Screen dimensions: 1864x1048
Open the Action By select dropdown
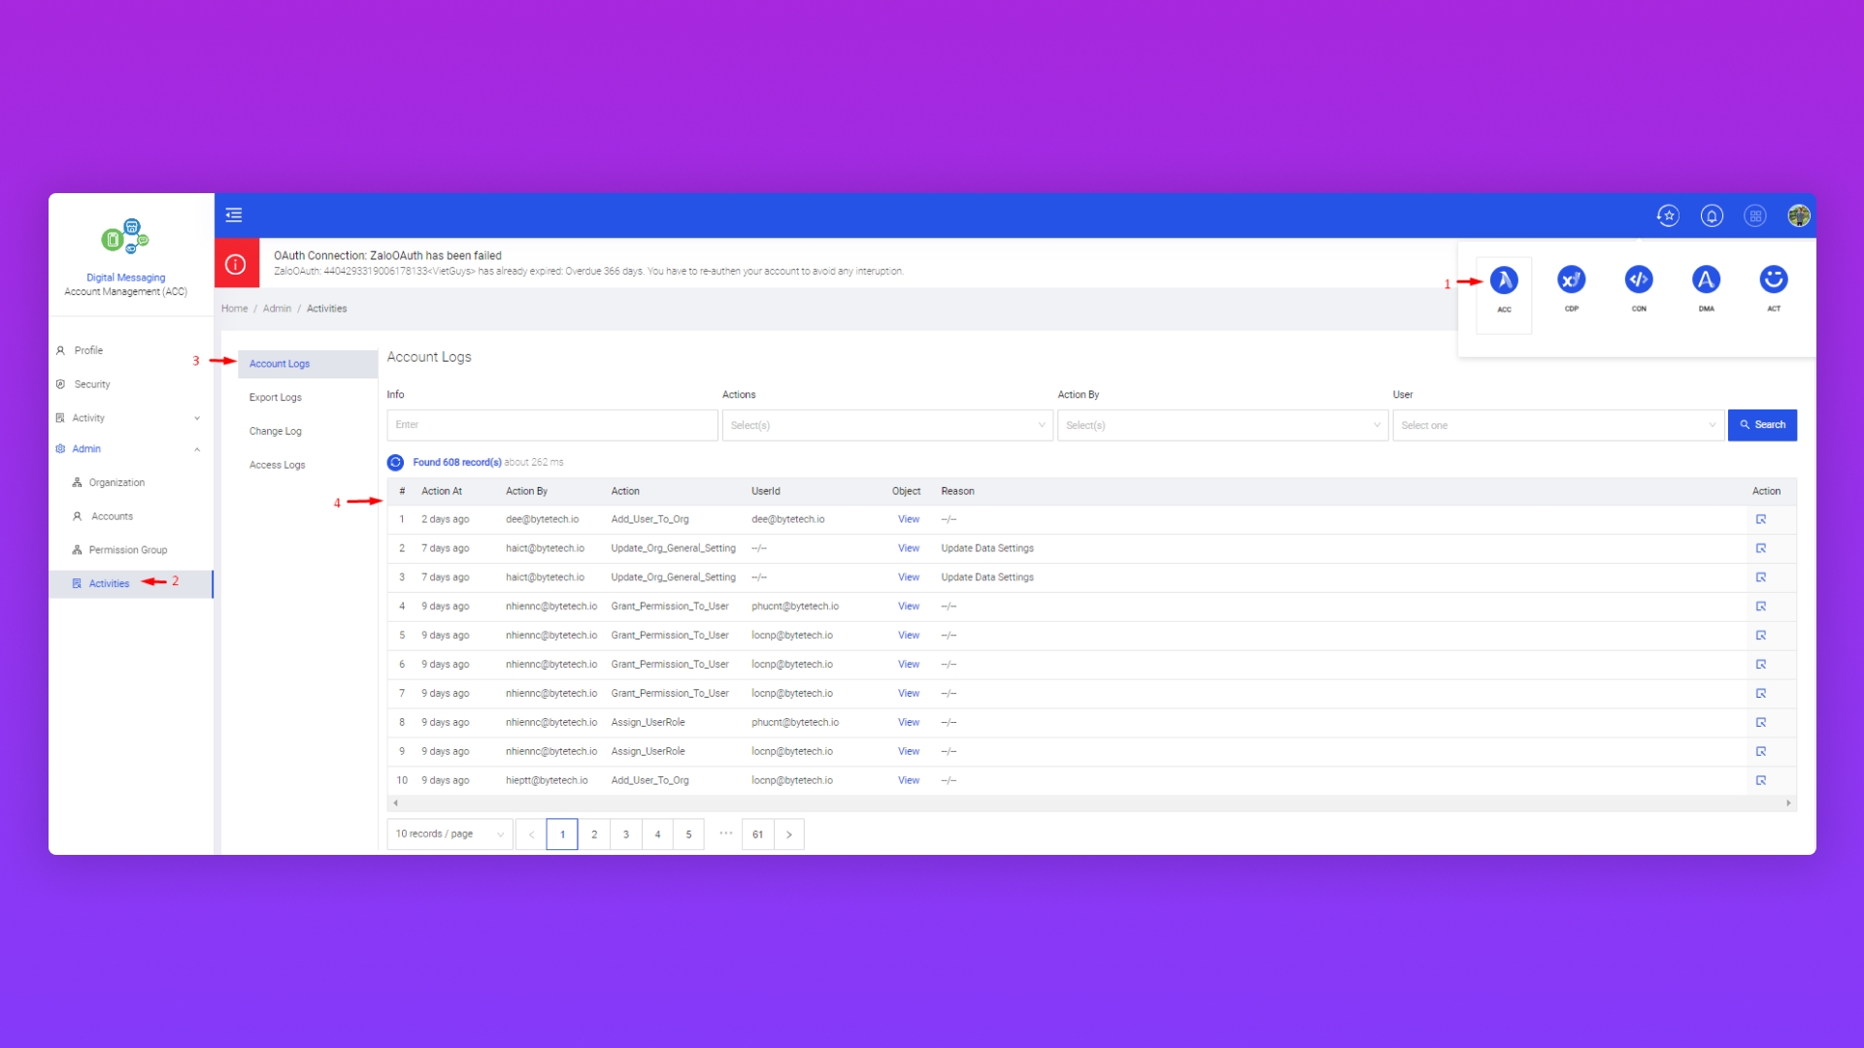(1222, 425)
